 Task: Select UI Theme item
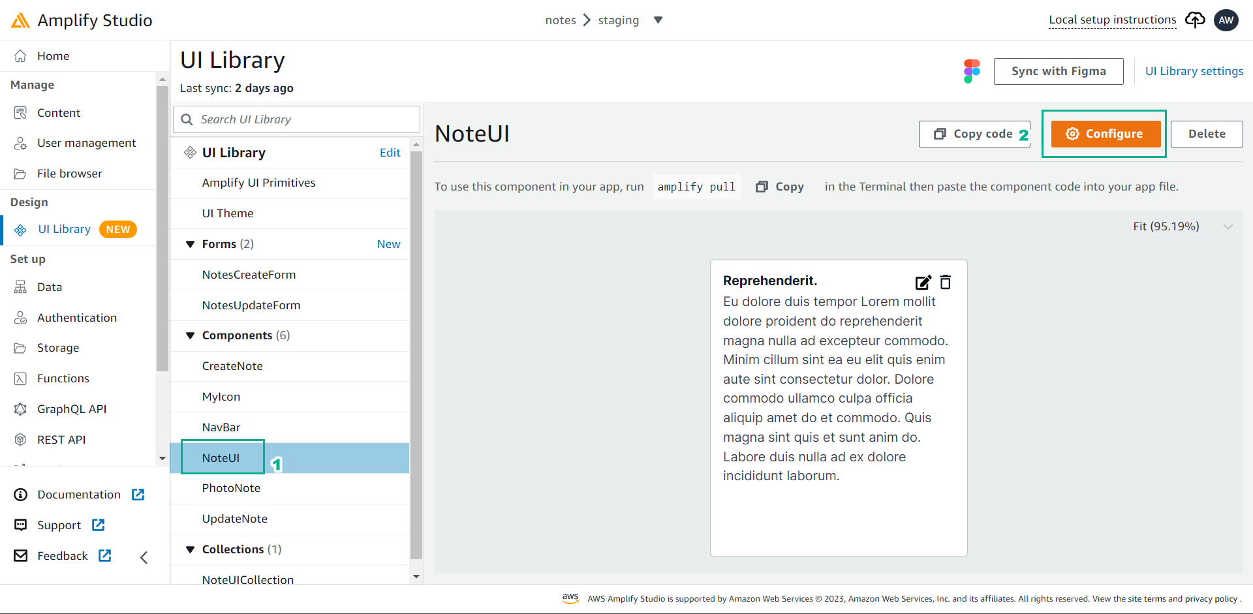(x=290, y=213)
